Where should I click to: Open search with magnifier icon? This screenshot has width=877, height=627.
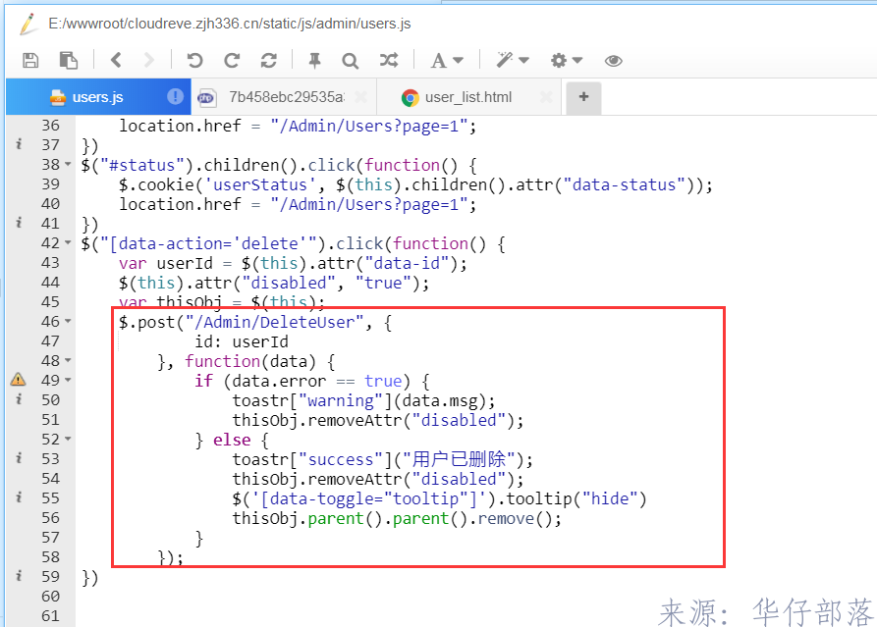point(351,61)
